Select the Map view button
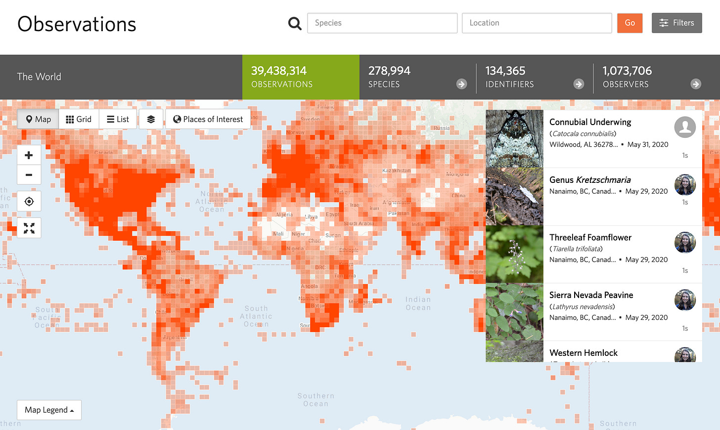Screen dimensions: 720x430 tap(38, 119)
